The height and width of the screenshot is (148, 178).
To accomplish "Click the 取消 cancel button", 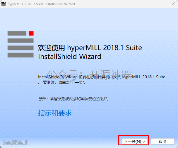I will point(162,142).
